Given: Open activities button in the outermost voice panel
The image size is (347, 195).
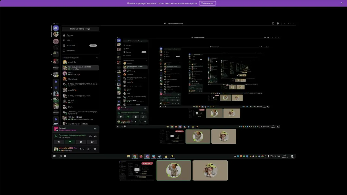Looking at the screenshot, I should point(81,142).
